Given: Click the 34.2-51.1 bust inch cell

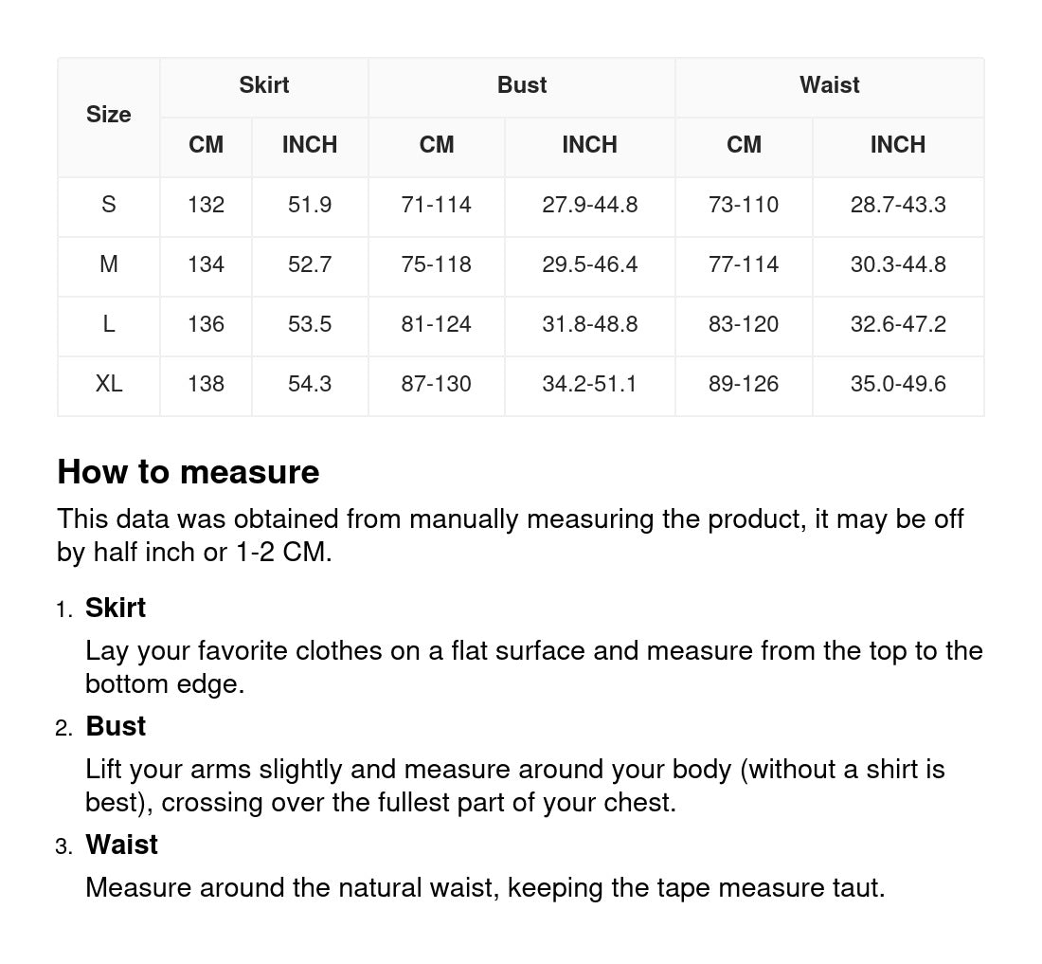Looking at the screenshot, I should pos(589,384).
